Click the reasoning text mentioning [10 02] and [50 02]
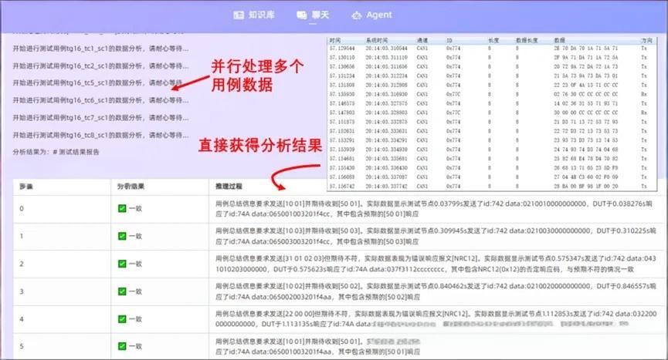The height and width of the screenshot is (360, 668). tap(436, 291)
